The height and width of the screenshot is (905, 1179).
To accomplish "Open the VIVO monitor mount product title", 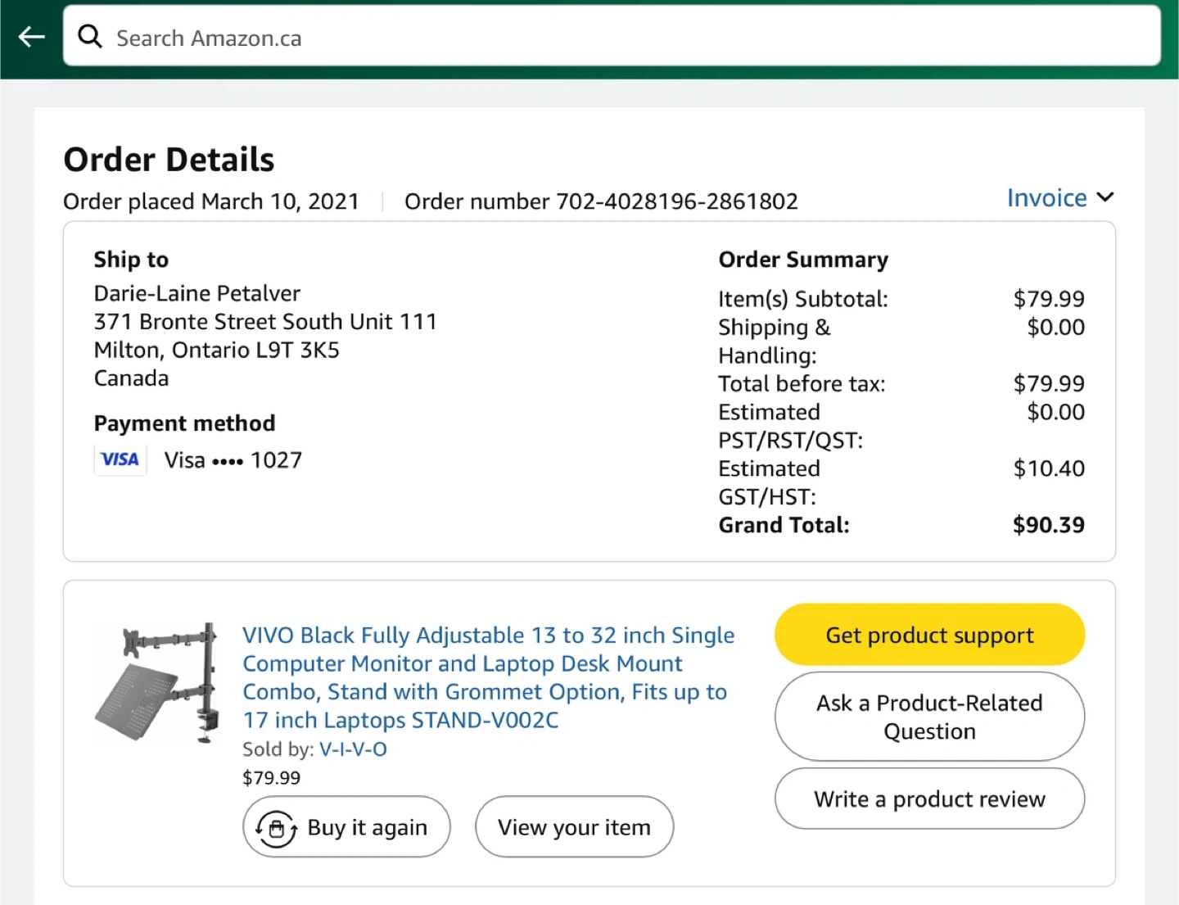I will 488,677.
